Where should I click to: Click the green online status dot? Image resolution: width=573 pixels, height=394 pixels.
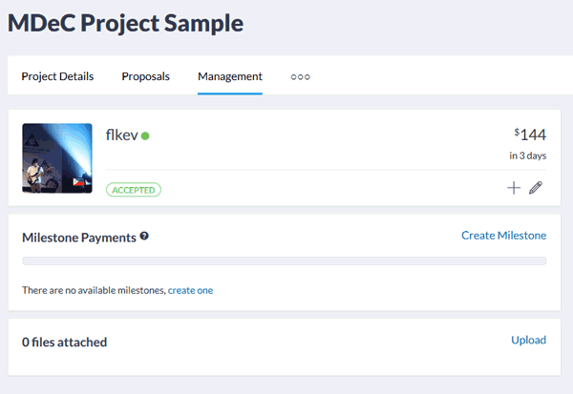coord(145,135)
